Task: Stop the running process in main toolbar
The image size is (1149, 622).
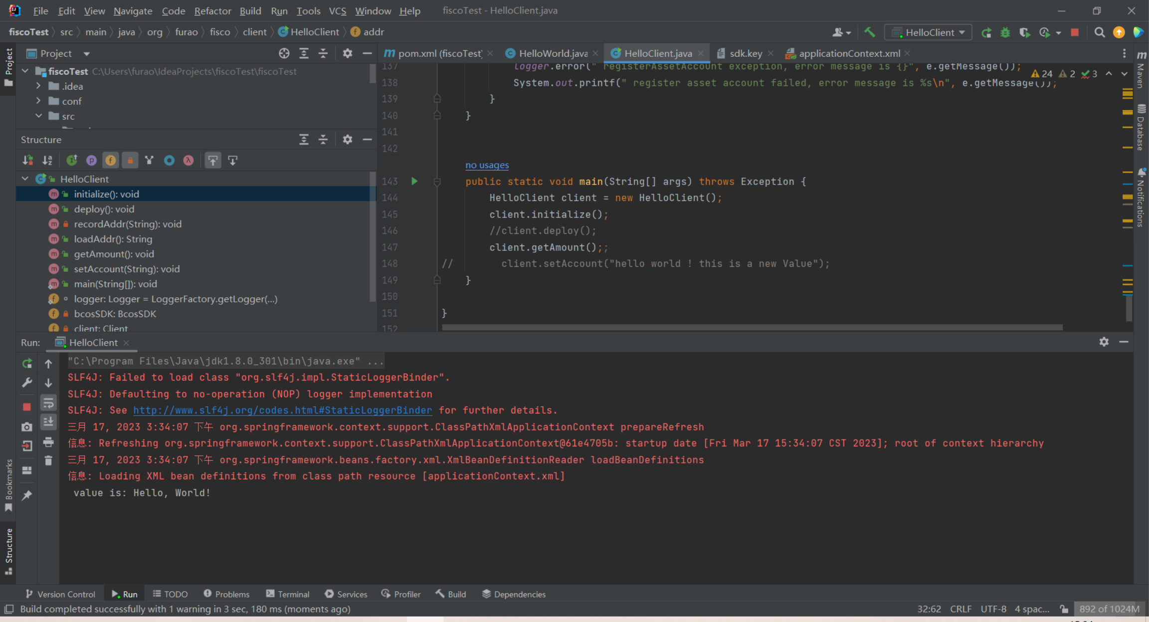Action: pyautogui.click(x=1075, y=32)
